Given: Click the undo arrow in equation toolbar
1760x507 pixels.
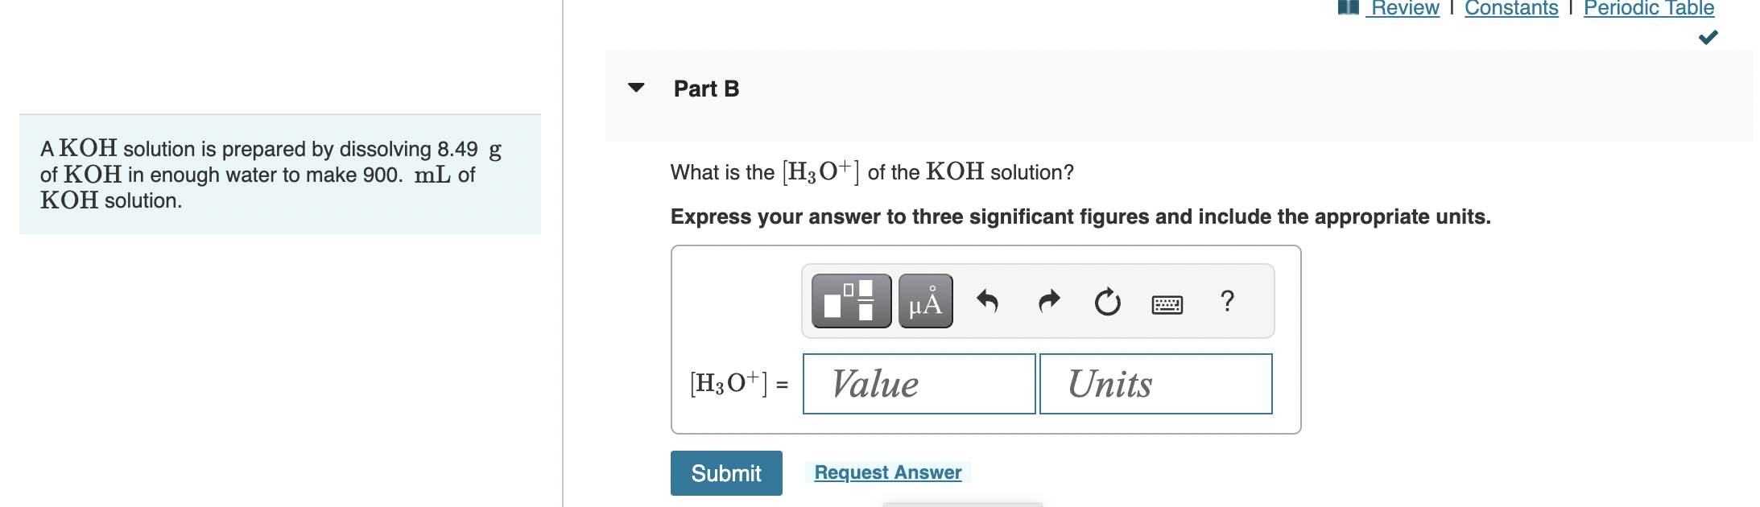Looking at the screenshot, I should click(989, 300).
